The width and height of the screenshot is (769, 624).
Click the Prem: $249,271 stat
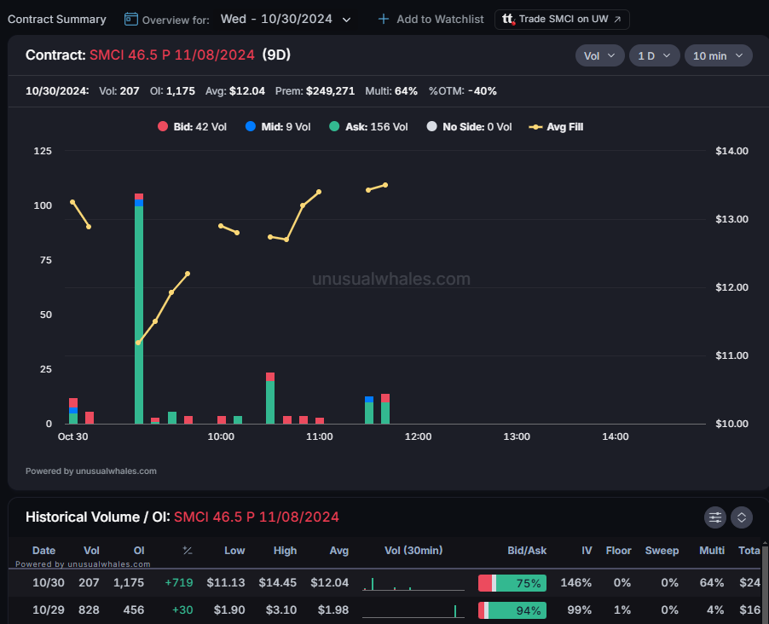(315, 91)
